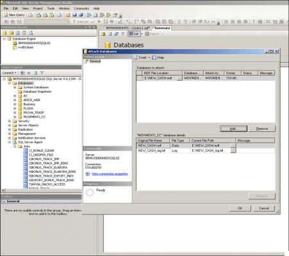Click Help in the Attach Databases dialog
This screenshot has width=289, height=256.
158,58
